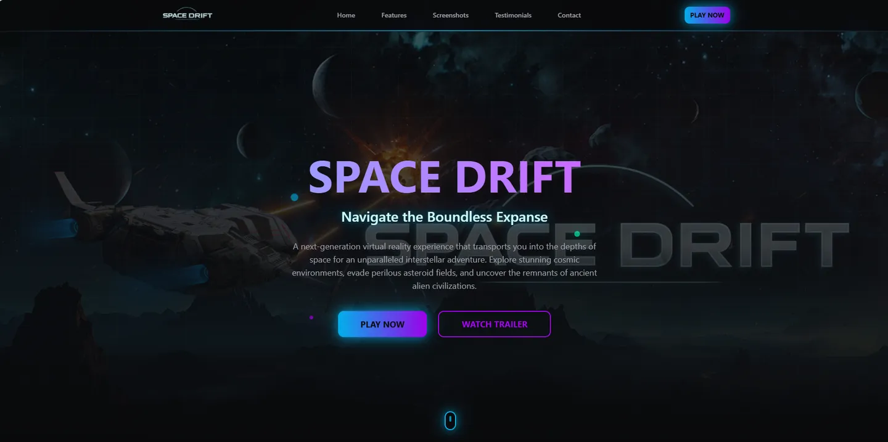Click the large SPACE DRIFT heading
Viewport: 888px width, 442px height.
pos(445,178)
